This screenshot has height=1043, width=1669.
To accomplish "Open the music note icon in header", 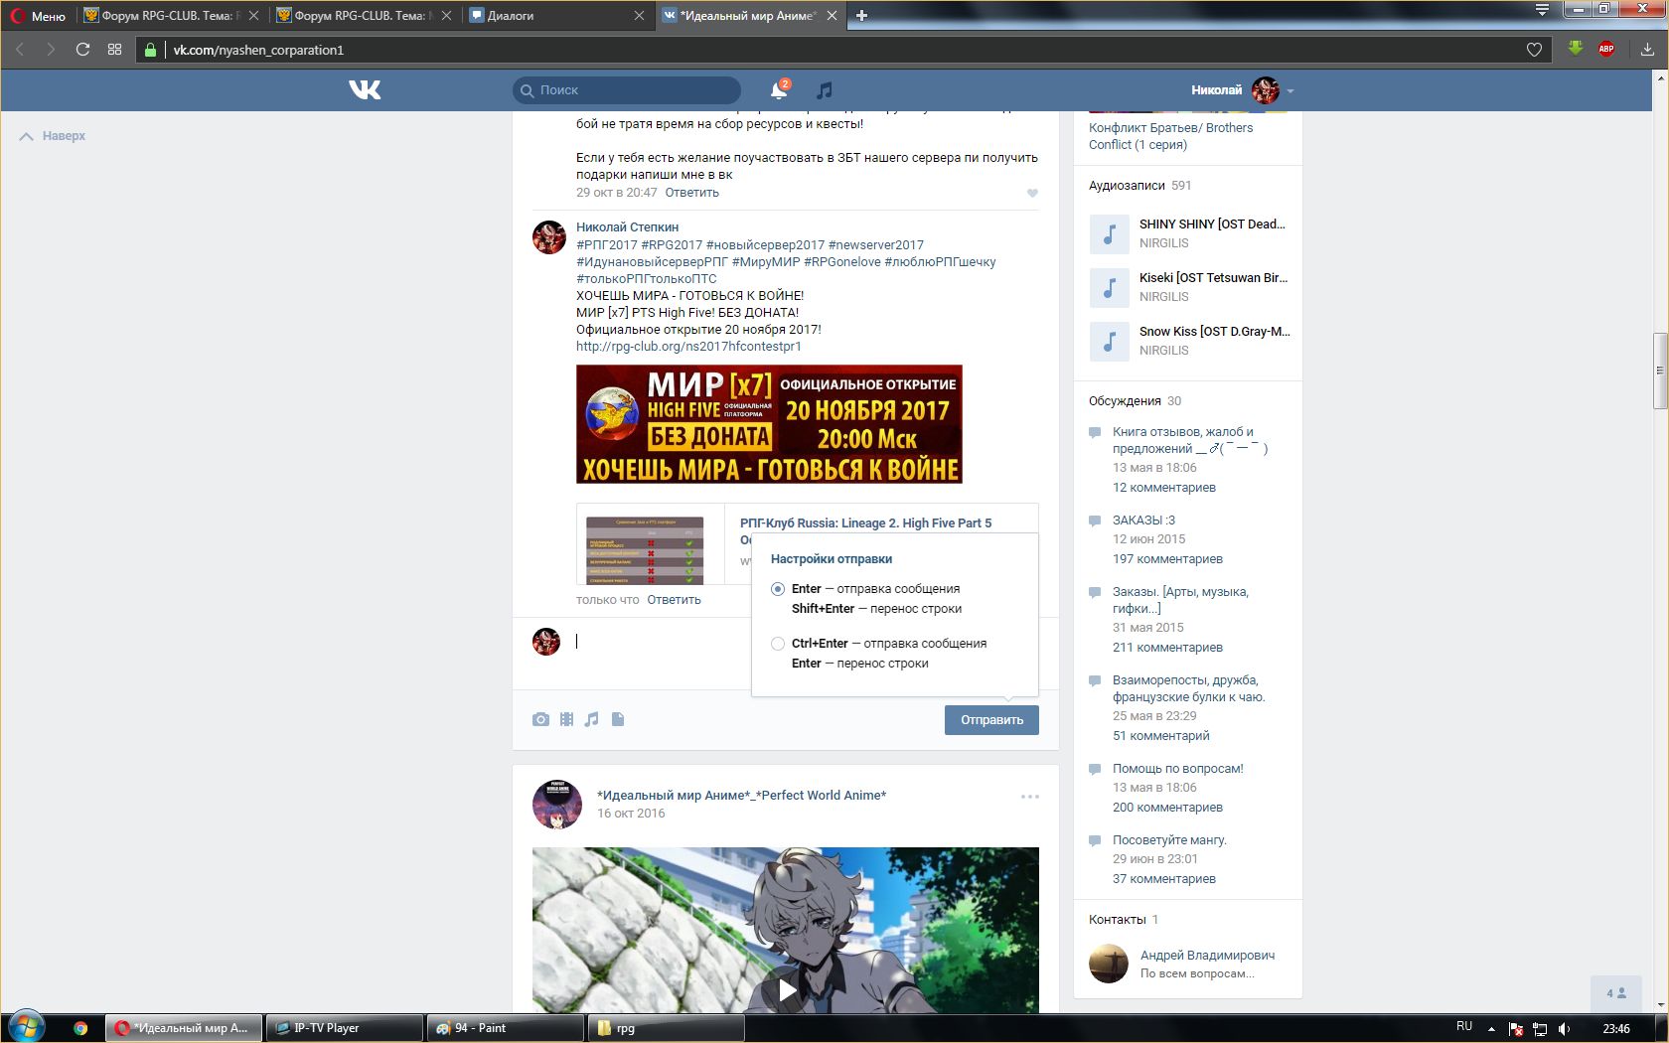I will 824,90.
